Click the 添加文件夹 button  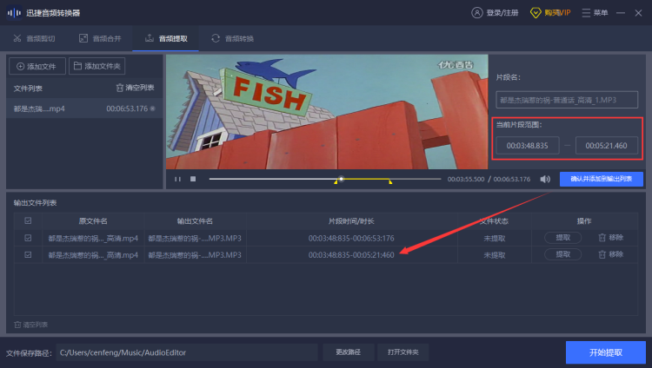point(96,66)
